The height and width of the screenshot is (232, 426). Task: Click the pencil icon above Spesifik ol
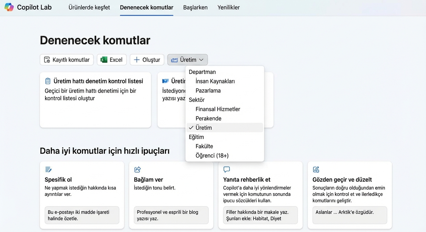(48, 169)
